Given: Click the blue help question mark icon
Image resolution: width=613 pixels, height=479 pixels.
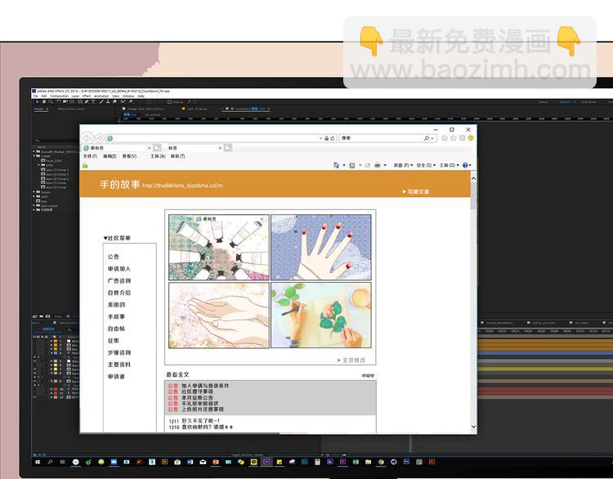Looking at the screenshot, I should (x=465, y=165).
